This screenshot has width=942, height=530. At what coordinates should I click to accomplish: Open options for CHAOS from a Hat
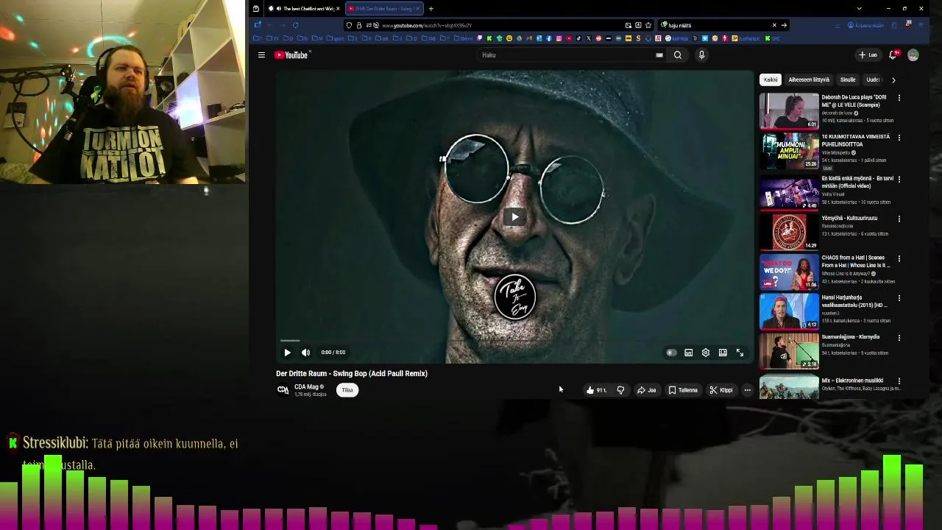click(899, 259)
